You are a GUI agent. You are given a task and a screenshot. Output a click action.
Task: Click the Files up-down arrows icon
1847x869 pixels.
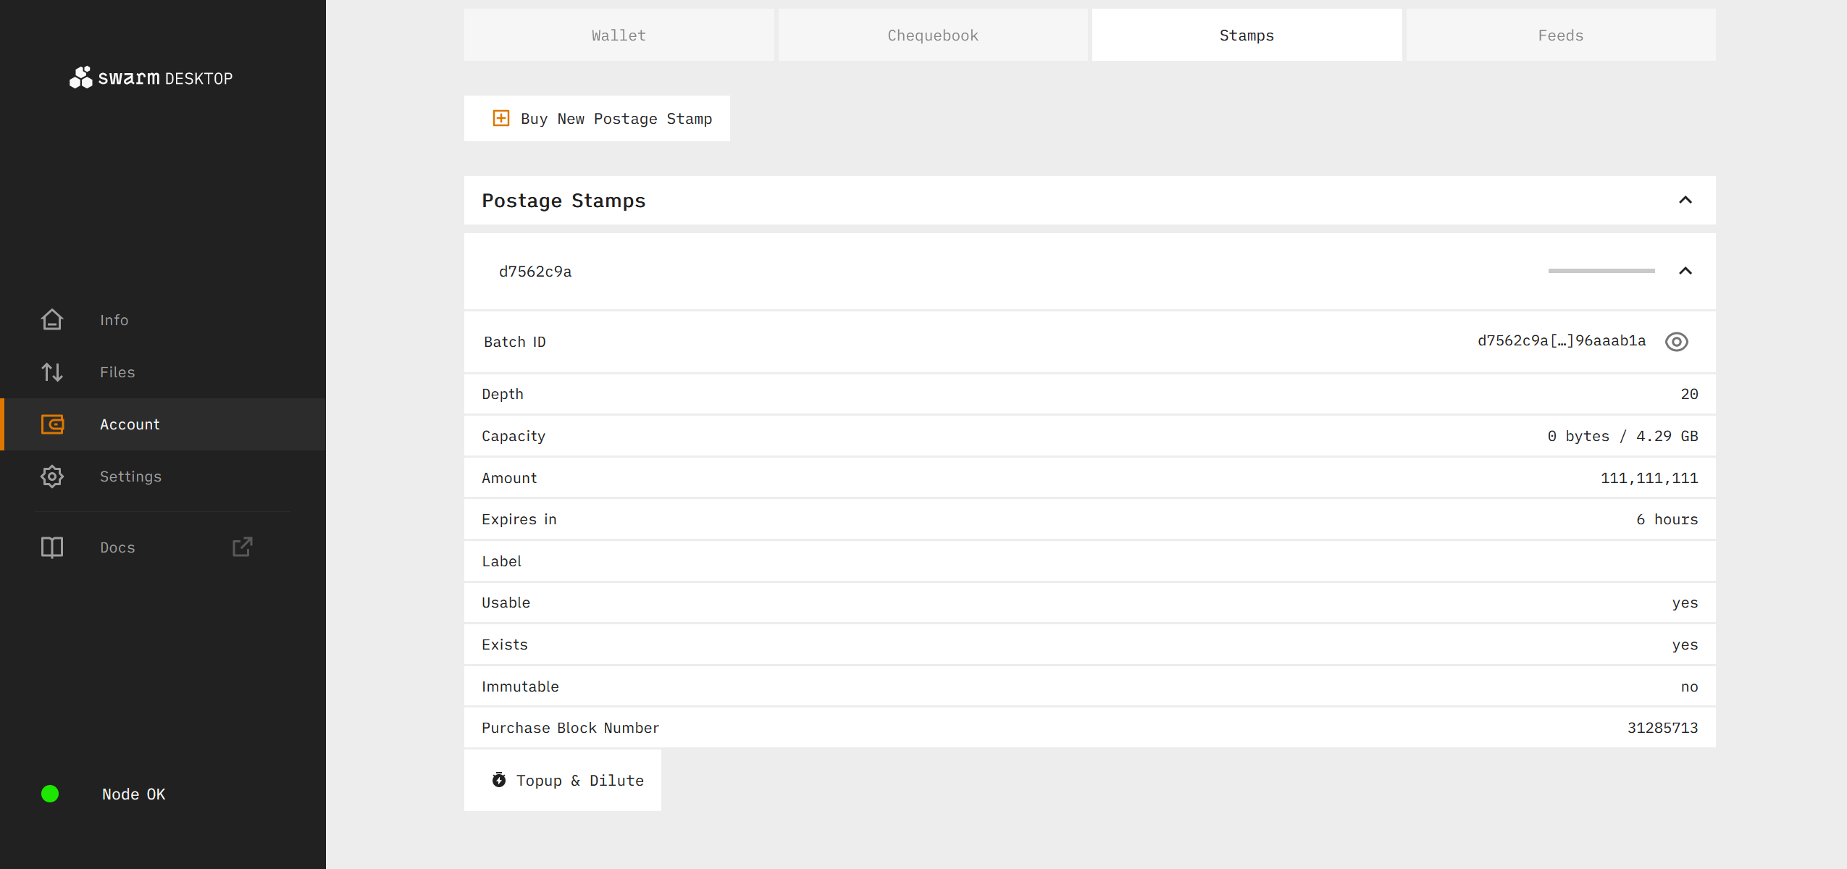(x=52, y=372)
